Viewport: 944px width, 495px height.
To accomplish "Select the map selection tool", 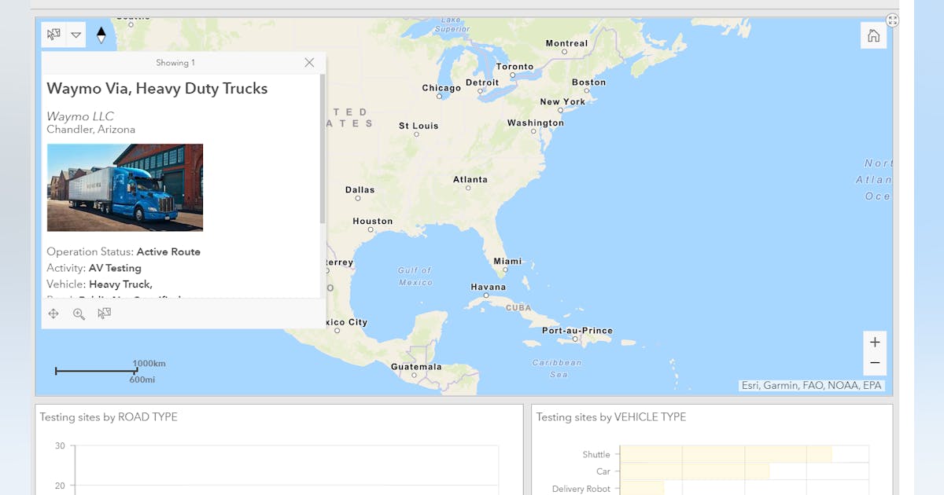I will click(x=52, y=35).
